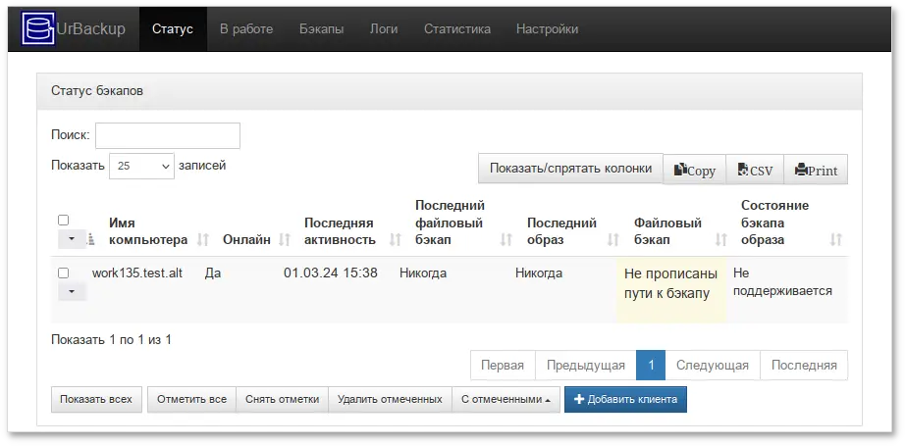Print the backup status table
Viewport: 905px width, 446px height.
tap(816, 170)
